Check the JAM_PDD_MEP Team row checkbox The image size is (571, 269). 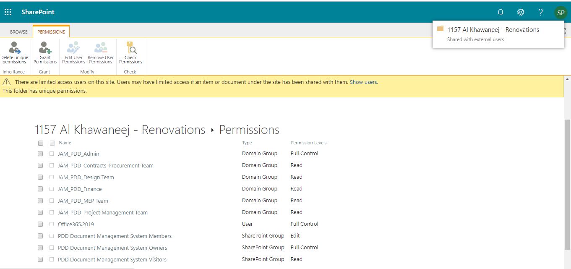(x=40, y=201)
